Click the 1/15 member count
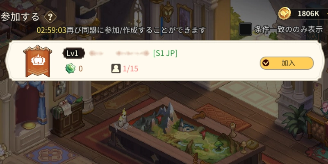This screenshot has height=164, width=328. 130,69
